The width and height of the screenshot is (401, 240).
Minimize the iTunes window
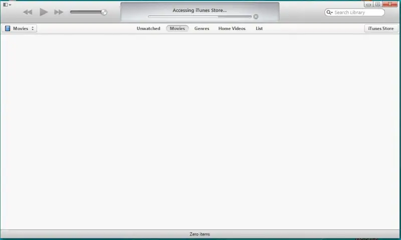point(368,4)
